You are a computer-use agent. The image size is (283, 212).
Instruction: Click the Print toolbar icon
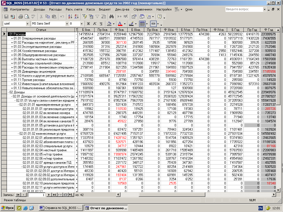pos(20,17)
